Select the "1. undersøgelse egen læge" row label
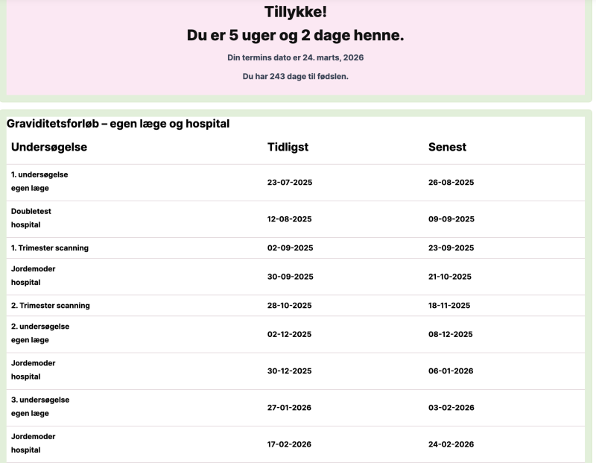The width and height of the screenshot is (596, 463). coord(39,181)
